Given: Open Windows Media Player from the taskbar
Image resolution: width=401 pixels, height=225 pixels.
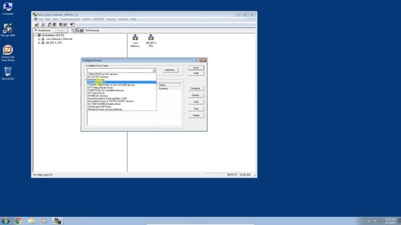Looking at the screenshot, I should coord(44,221).
